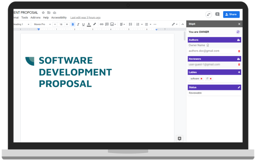Delete author authors.doc@gmail.com
256x160 pixels.
(x=239, y=51)
